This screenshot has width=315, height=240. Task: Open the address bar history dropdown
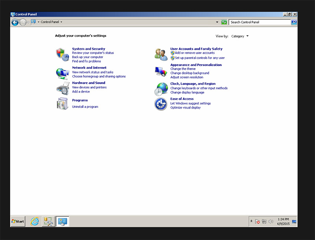click(x=217, y=22)
